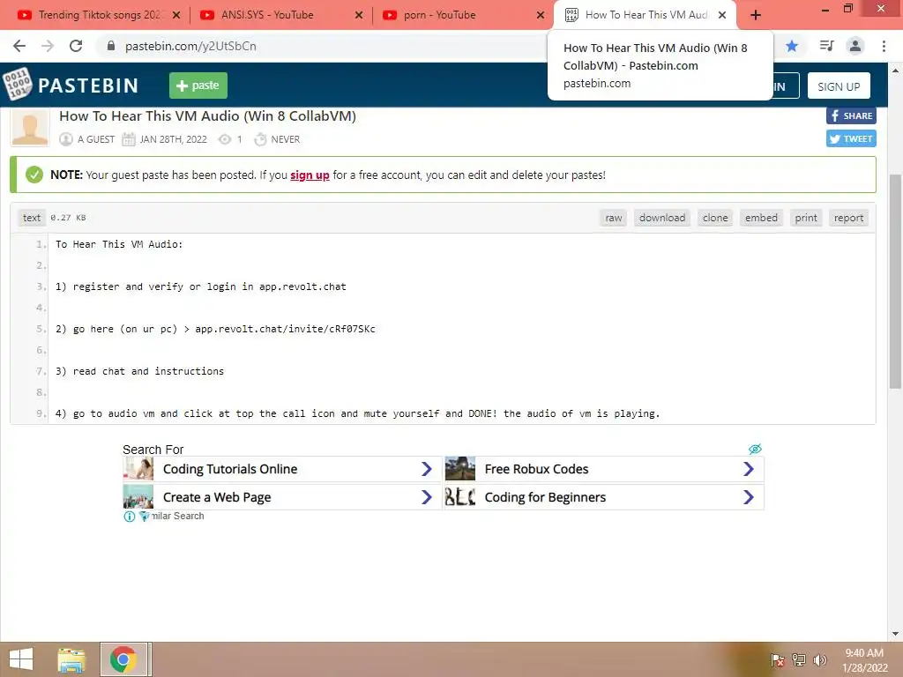Click the ad privacy eye icon
Screen dimensions: 903x677
click(755, 449)
